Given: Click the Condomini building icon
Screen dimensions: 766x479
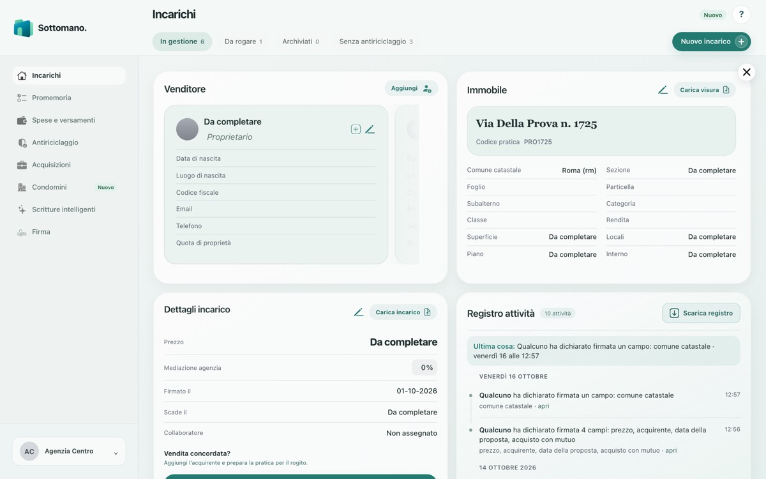Looking at the screenshot, I should pos(22,187).
